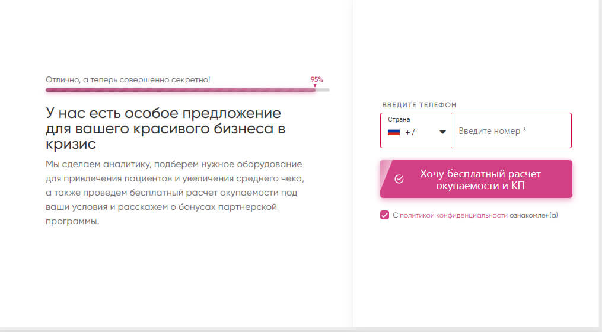Click the horizontal scrollbar at the bottom
The image size is (602, 332).
pyautogui.click(x=297, y=330)
